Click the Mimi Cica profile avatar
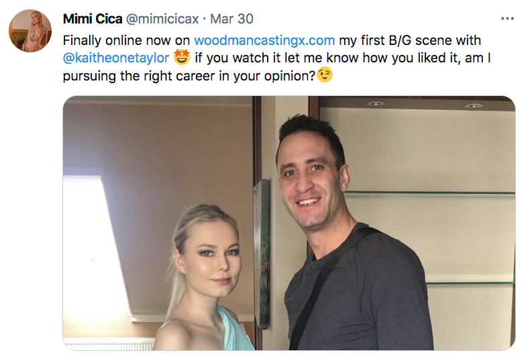This screenshot has height=359, width=530. 30,31
